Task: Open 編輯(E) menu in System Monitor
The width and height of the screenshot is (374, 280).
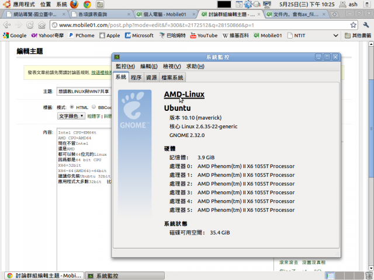Action: 149,66
